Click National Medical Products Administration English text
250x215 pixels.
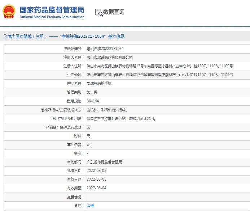(x=52, y=17)
